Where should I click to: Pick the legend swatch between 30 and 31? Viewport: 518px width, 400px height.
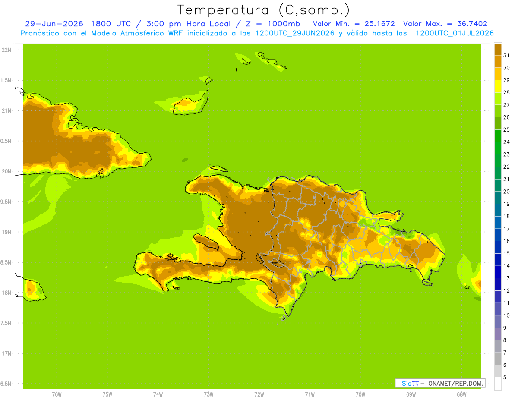pos(498,61)
